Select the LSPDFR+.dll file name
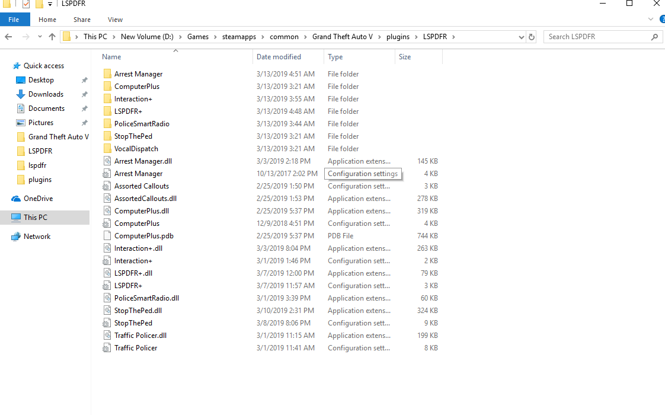The height and width of the screenshot is (415, 665). pyautogui.click(x=133, y=273)
